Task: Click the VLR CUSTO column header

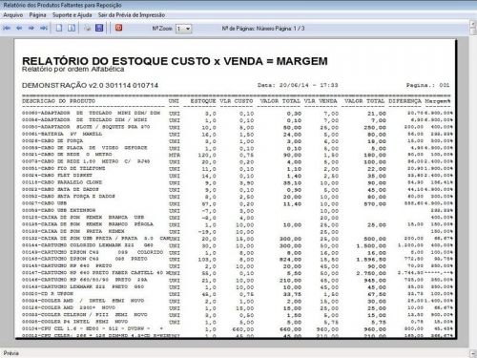Action: (237, 101)
